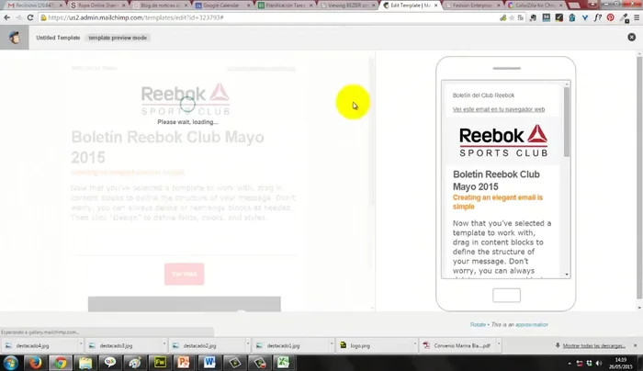Switch to the Blog de noticias tab

159,6
